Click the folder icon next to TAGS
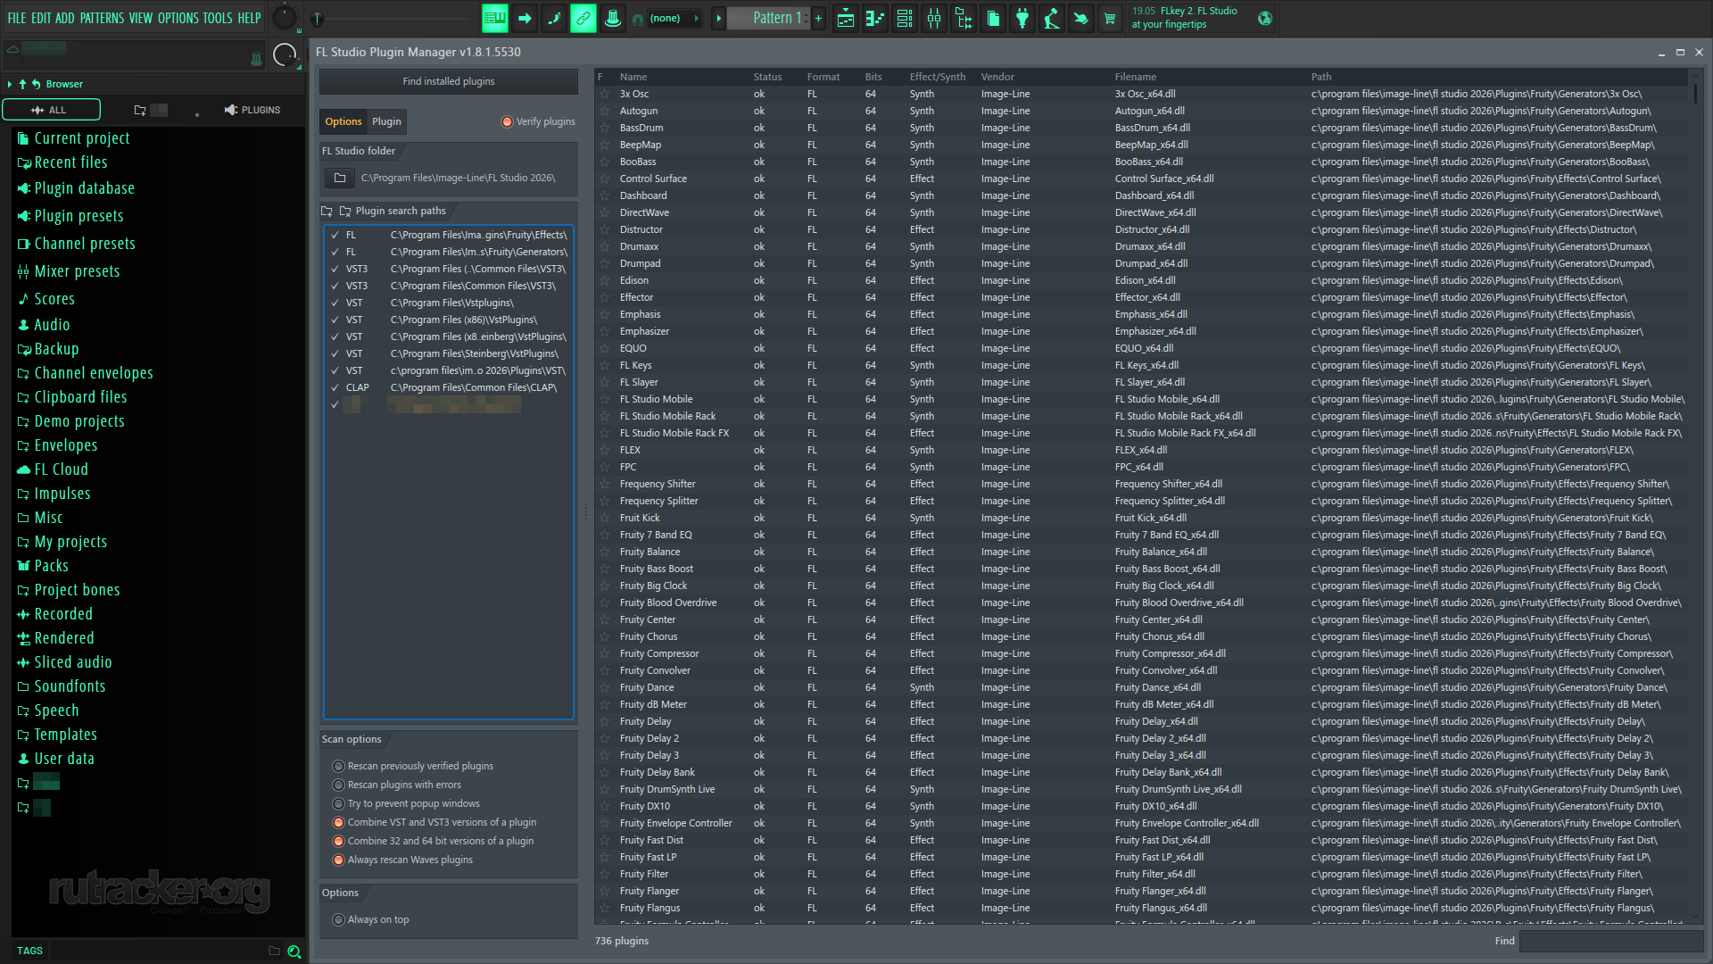Image resolution: width=1713 pixels, height=964 pixels. [x=274, y=951]
